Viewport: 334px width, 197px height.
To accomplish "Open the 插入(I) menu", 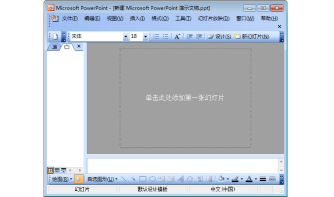I will click(x=137, y=18).
